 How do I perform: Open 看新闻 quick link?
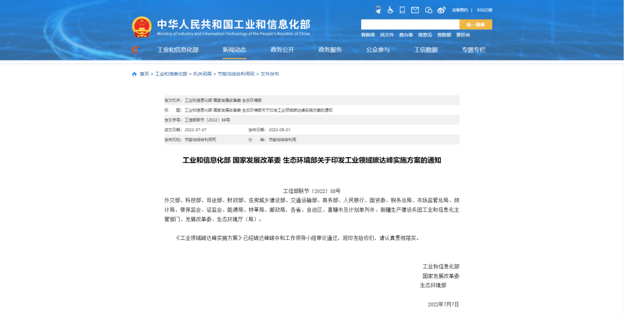(x=367, y=35)
